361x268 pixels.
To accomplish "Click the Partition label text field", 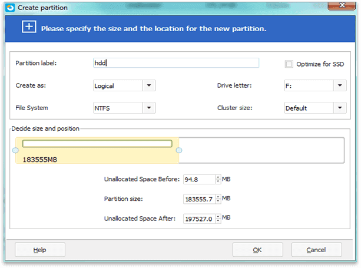I will pos(176,63).
